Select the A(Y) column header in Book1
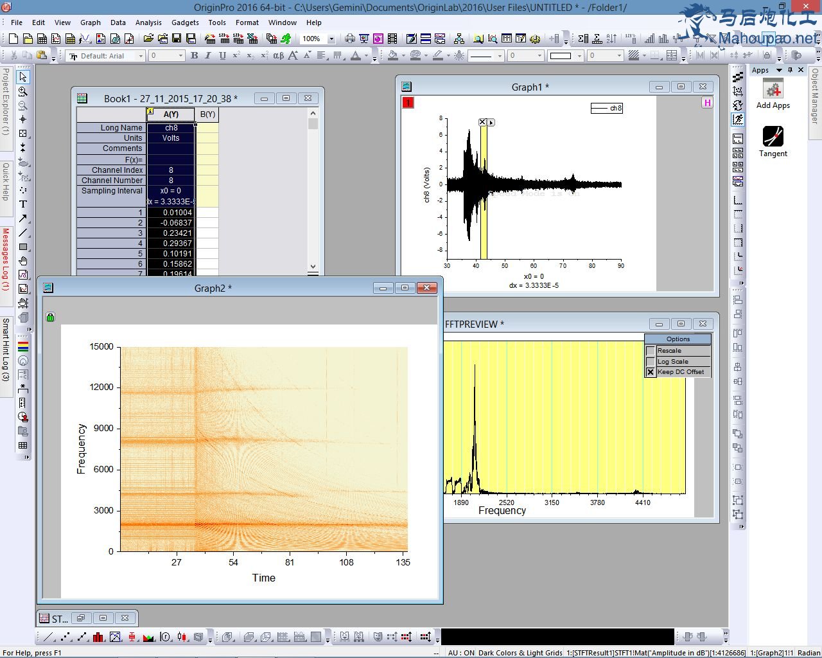This screenshot has width=822, height=658. click(x=171, y=114)
